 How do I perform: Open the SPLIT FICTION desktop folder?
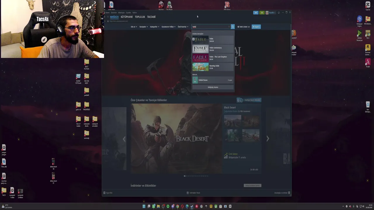[86, 64]
